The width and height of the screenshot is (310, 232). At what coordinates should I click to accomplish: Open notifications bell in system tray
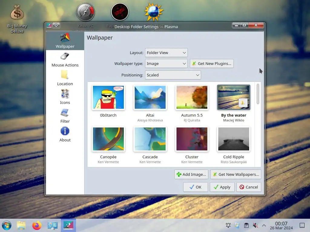[228, 225]
